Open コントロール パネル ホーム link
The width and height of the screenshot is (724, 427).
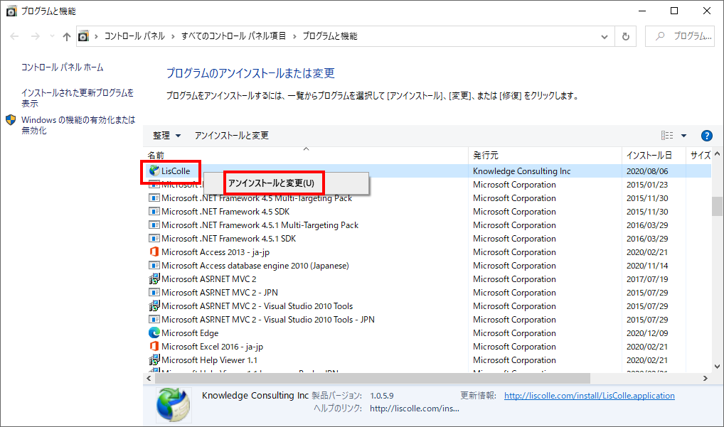(63, 67)
